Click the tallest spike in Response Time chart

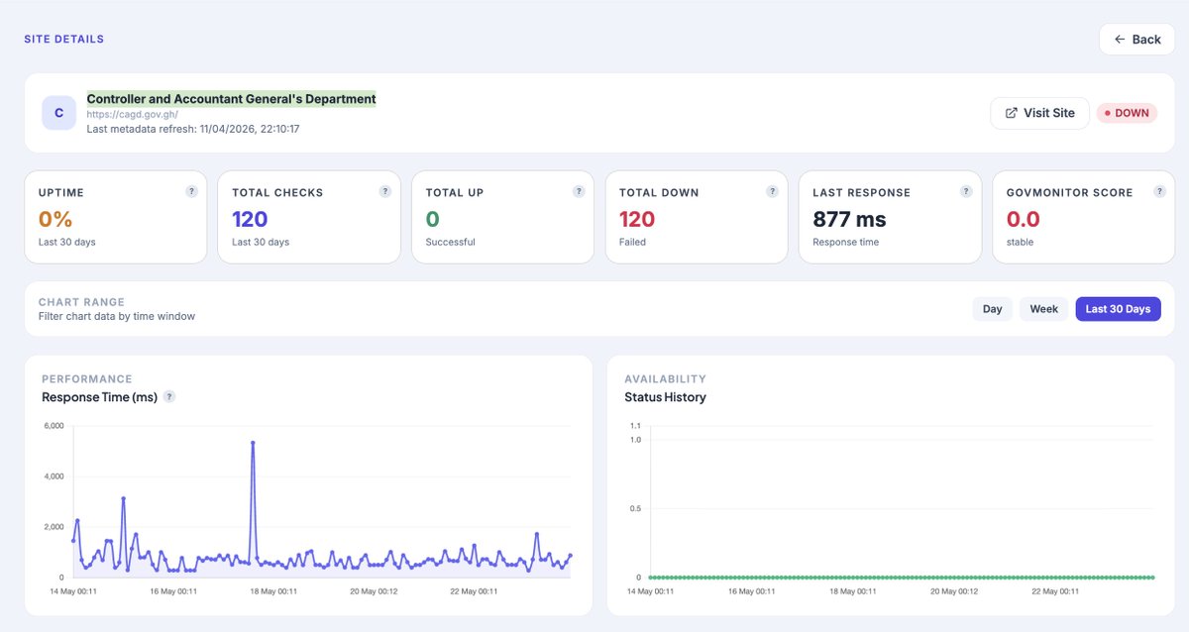(253, 443)
